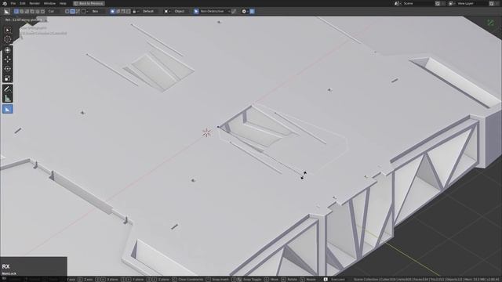
Task: Click the 3D cursor in the viewport
Action: coord(207,132)
